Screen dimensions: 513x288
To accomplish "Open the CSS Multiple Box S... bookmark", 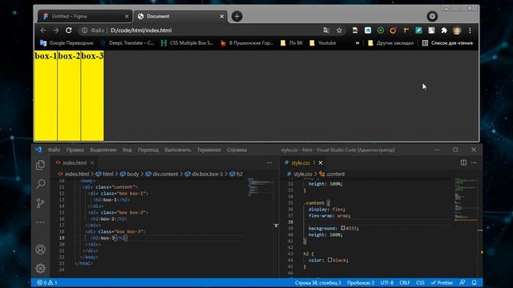I will click(x=187, y=43).
